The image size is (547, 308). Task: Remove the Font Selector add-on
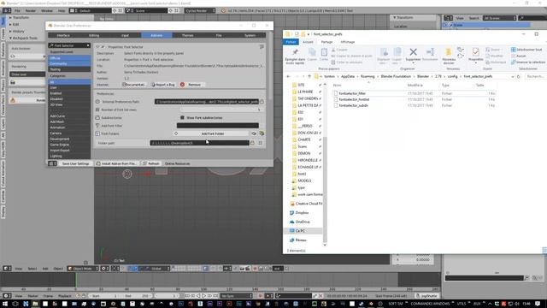tap(191, 85)
